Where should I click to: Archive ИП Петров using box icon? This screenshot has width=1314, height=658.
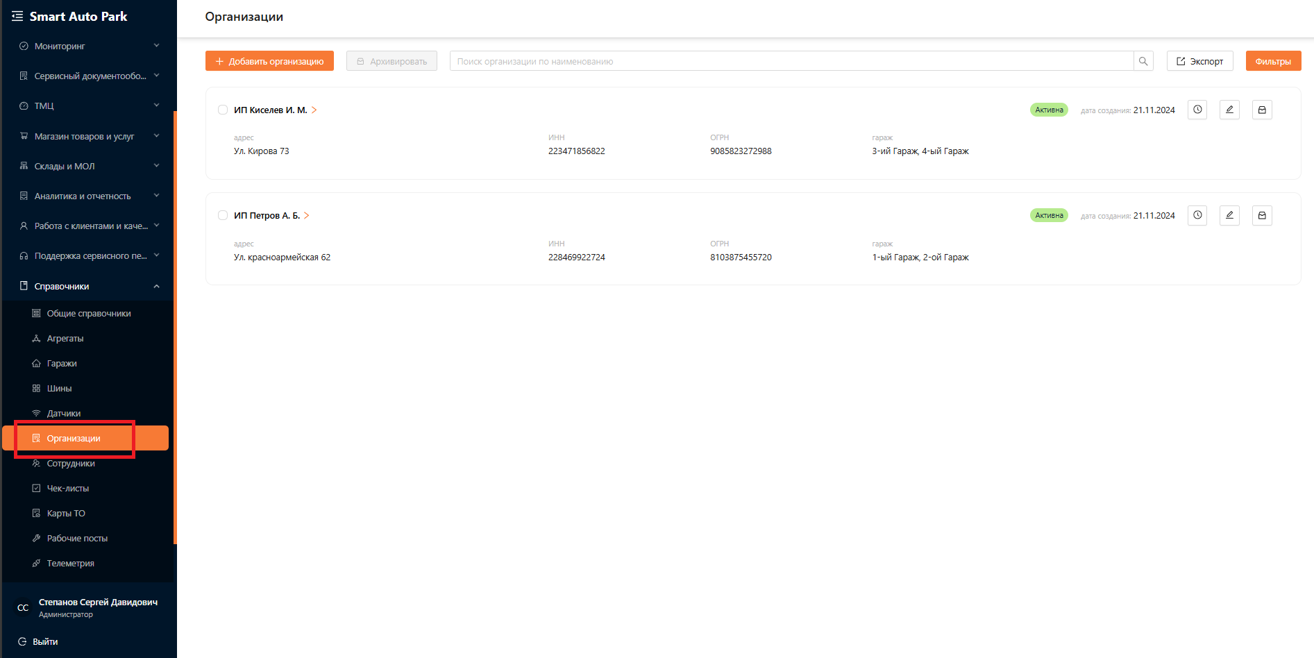click(1262, 215)
